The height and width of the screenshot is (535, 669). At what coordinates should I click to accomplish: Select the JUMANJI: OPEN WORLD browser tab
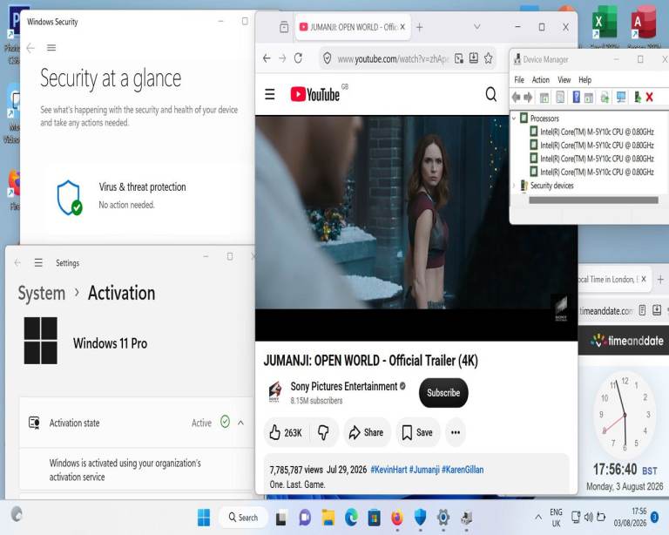[x=353, y=27]
